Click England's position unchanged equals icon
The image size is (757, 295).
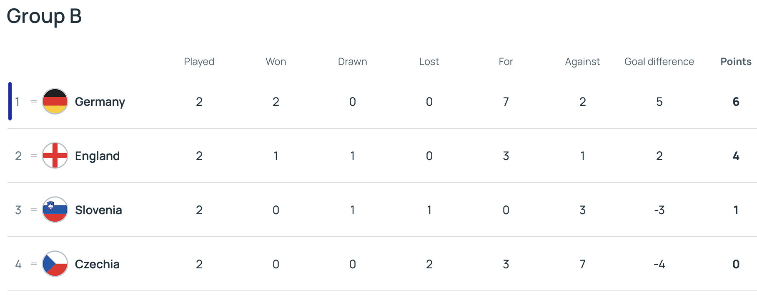coord(34,155)
